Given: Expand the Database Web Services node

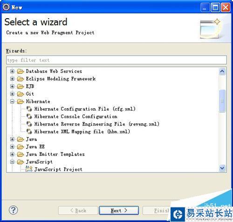Looking at the screenshot, I should pyautogui.click(x=12, y=71).
